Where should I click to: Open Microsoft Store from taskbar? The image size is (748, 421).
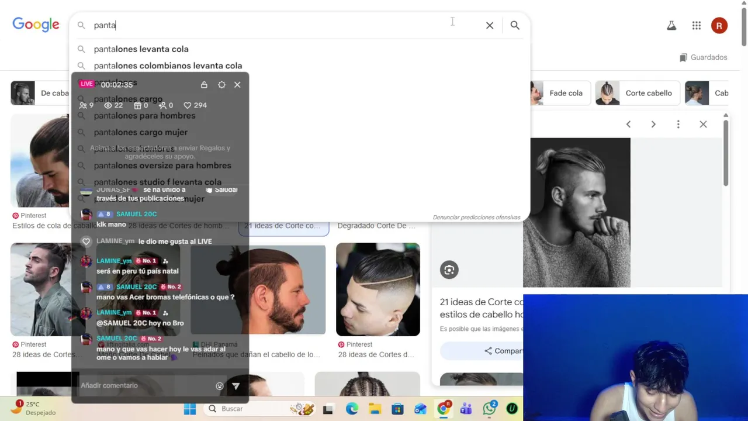point(397,409)
